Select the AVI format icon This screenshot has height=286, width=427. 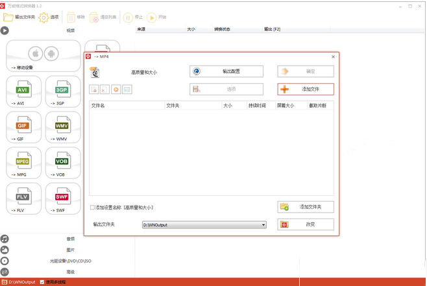[24, 91]
